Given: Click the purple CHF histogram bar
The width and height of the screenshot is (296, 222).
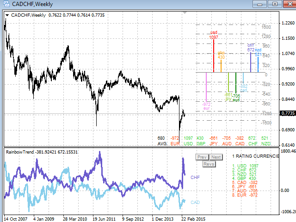Looking at the screenshot, I should (x=251, y=62).
